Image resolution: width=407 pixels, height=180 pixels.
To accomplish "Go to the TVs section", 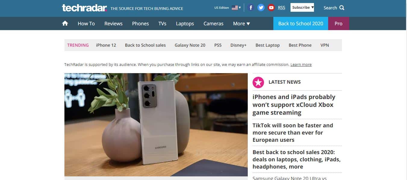I will tap(163, 23).
